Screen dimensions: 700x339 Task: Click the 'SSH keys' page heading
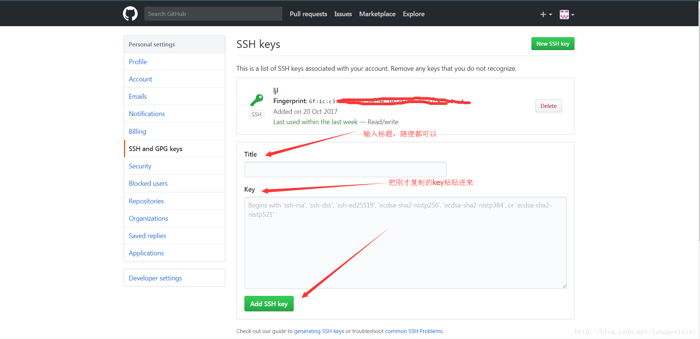click(x=258, y=44)
